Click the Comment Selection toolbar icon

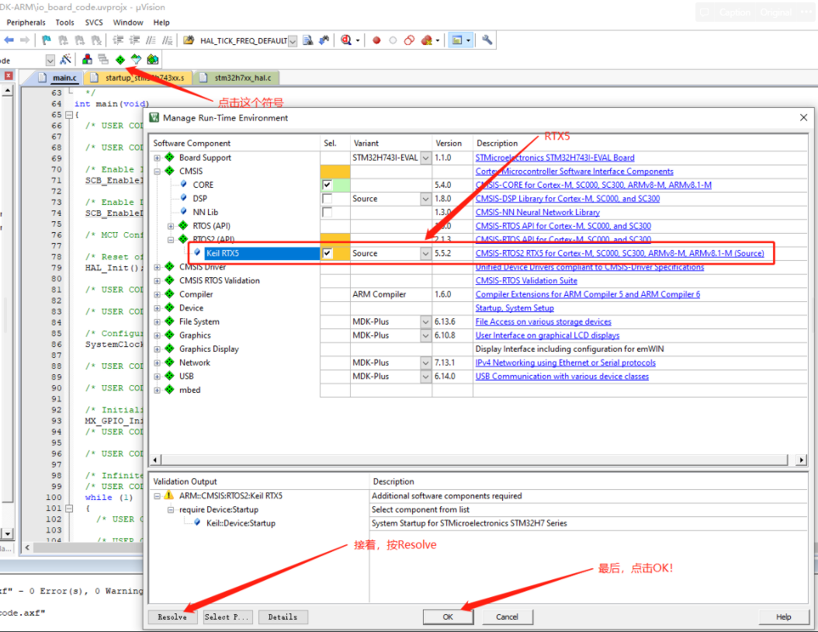[x=151, y=40]
